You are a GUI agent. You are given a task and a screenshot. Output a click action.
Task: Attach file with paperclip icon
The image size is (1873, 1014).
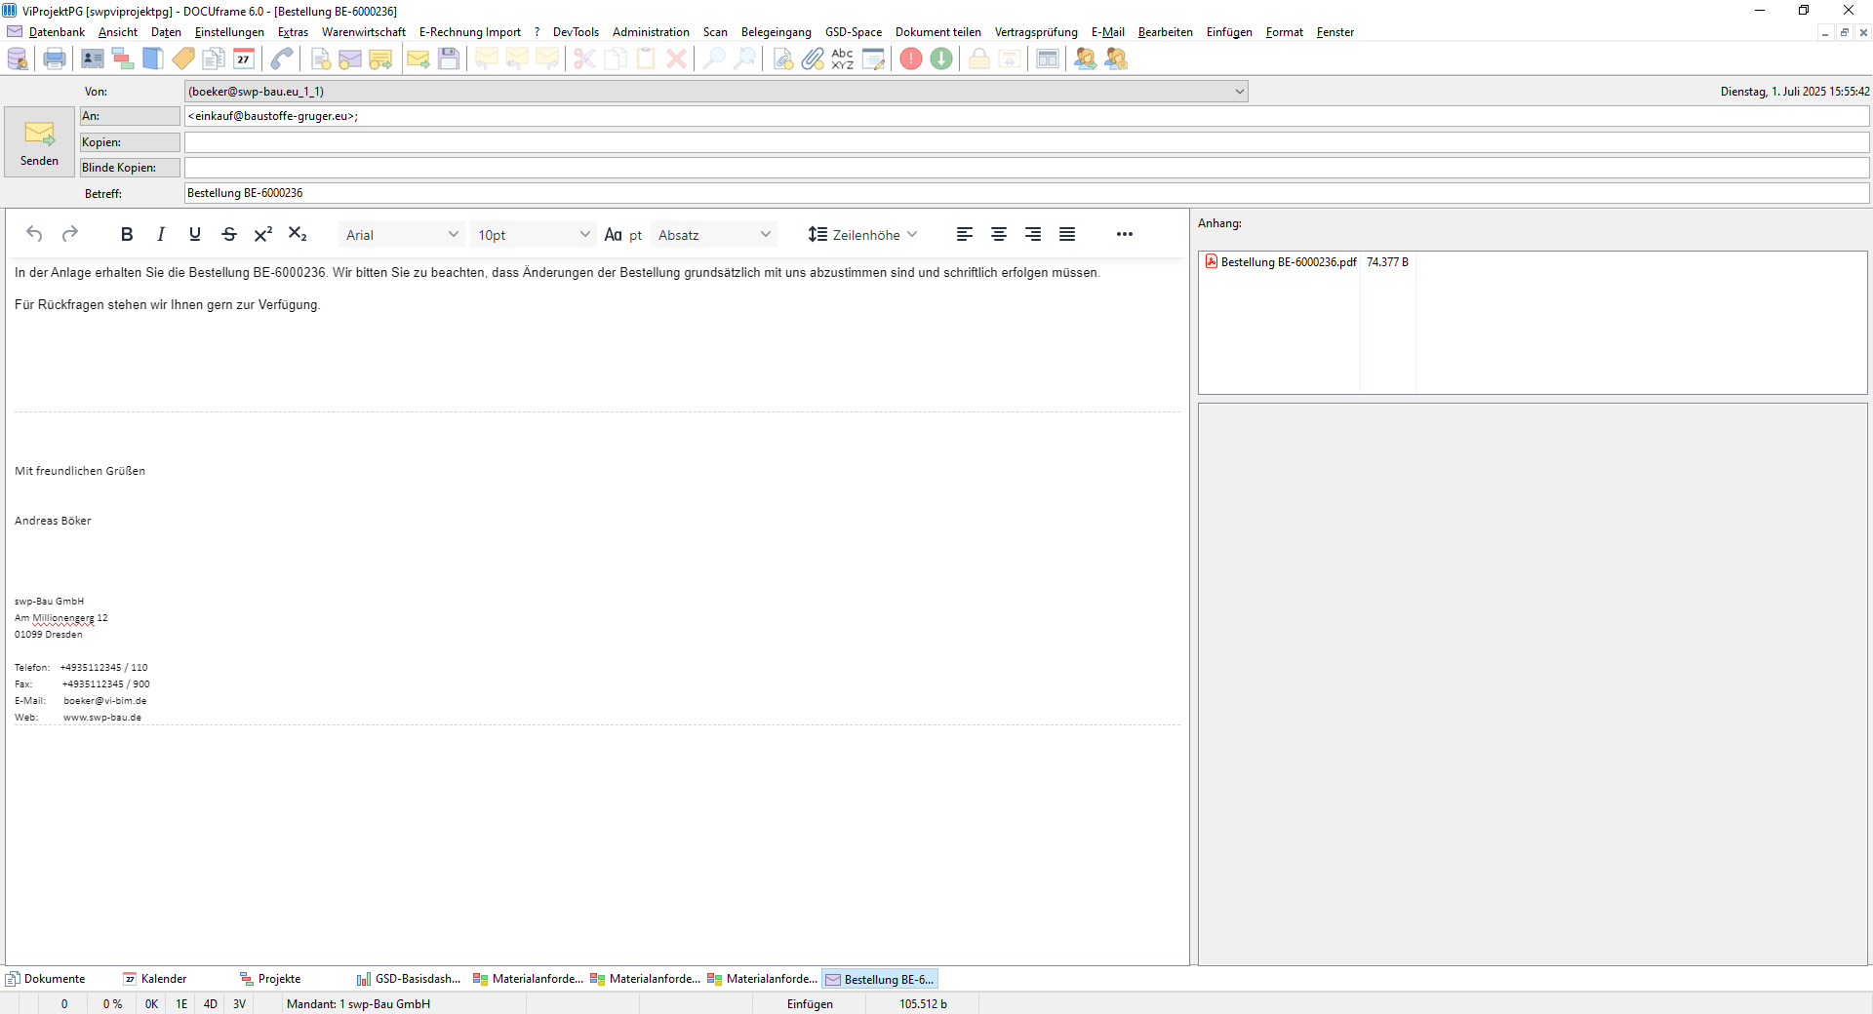pyautogui.click(x=813, y=59)
